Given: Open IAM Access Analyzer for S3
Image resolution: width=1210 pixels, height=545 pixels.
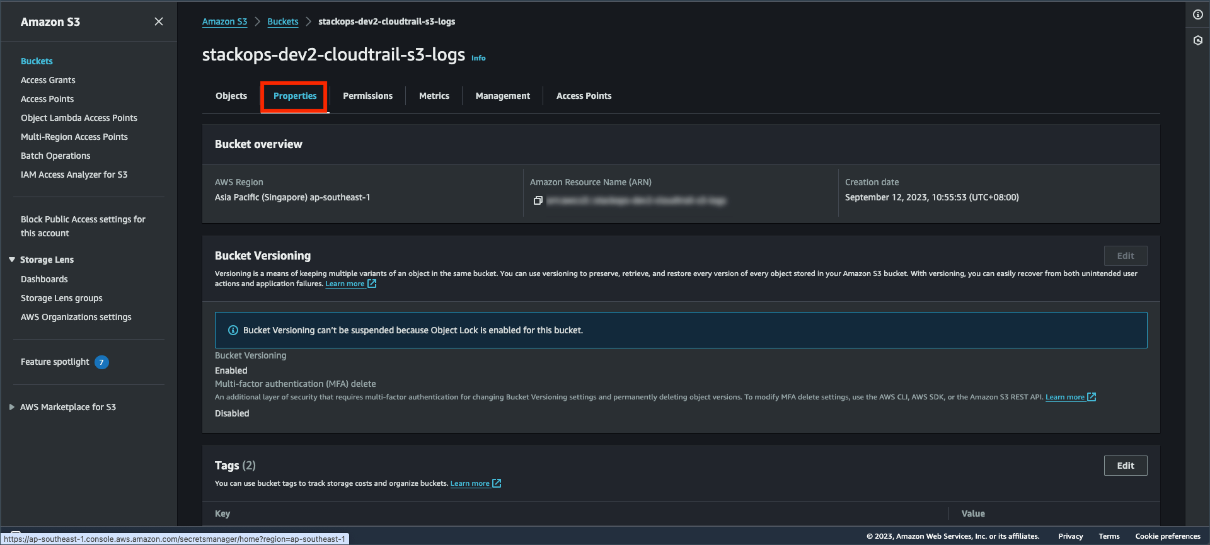Looking at the screenshot, I should 74,175.
